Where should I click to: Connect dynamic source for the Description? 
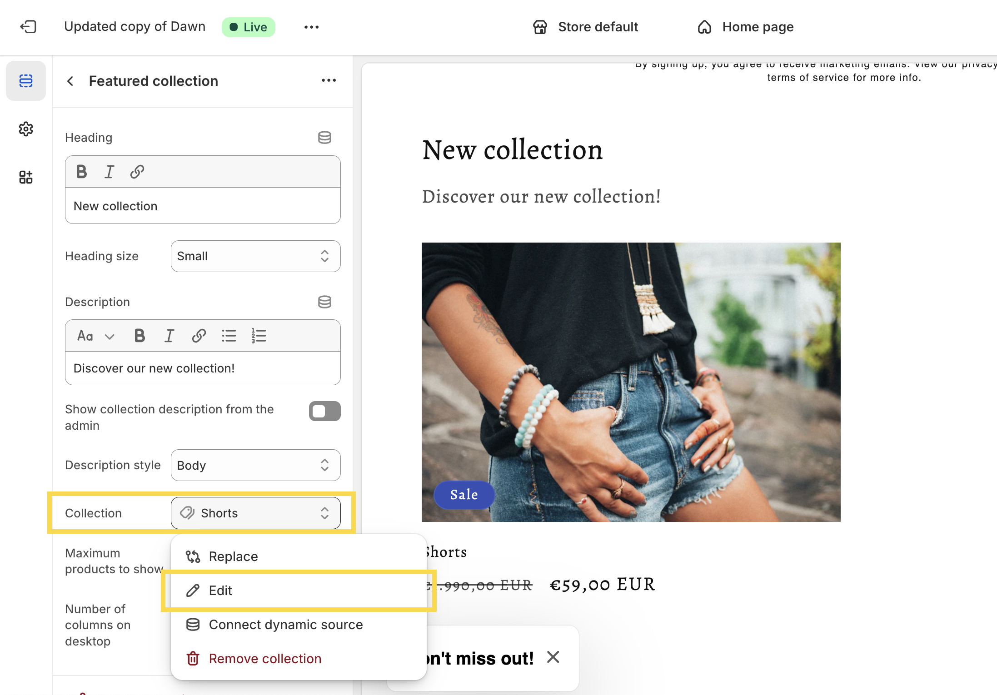point(324,302)
